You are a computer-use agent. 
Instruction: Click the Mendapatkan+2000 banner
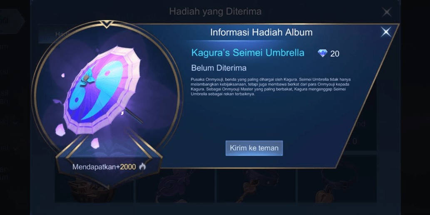(109, 167)
